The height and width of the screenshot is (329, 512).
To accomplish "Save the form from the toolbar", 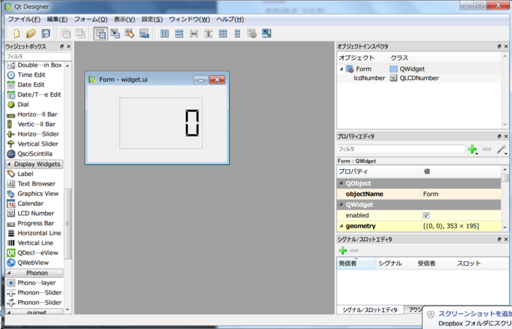I will pyautogui.click(x=45, y=33).
